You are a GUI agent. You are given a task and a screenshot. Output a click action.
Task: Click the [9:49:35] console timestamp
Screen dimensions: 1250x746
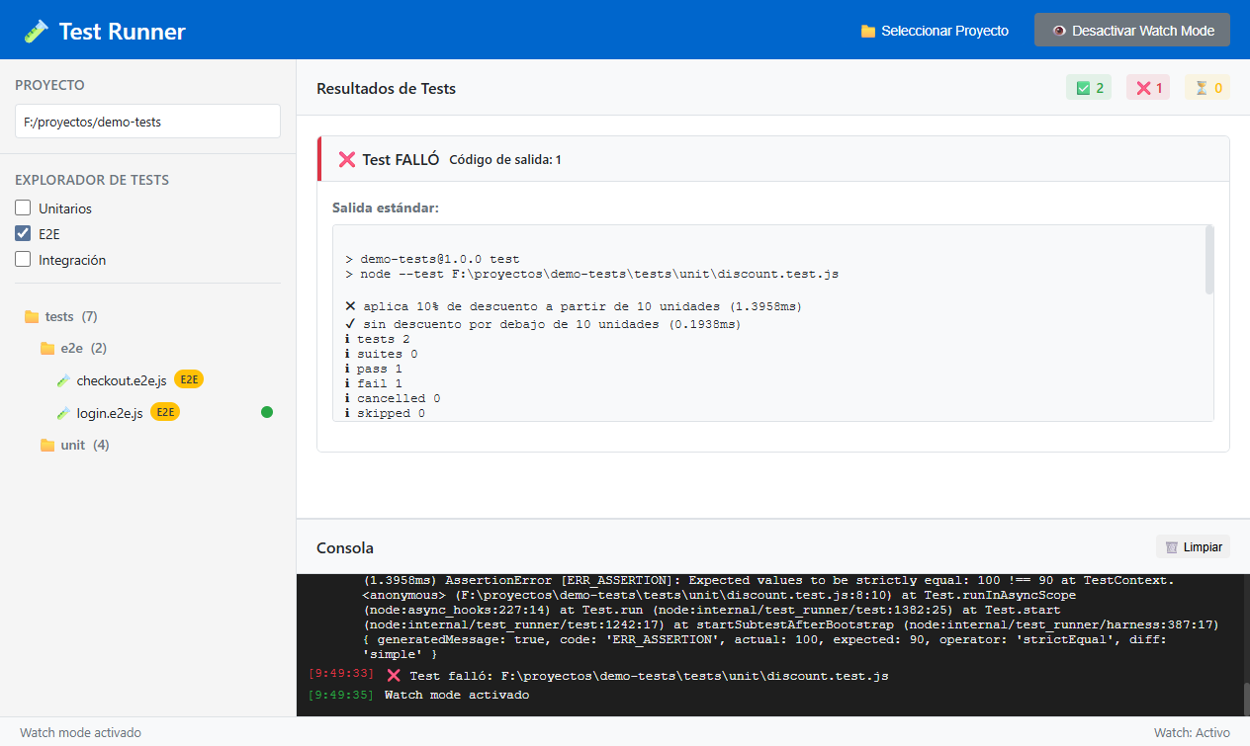tap(341, 695)
